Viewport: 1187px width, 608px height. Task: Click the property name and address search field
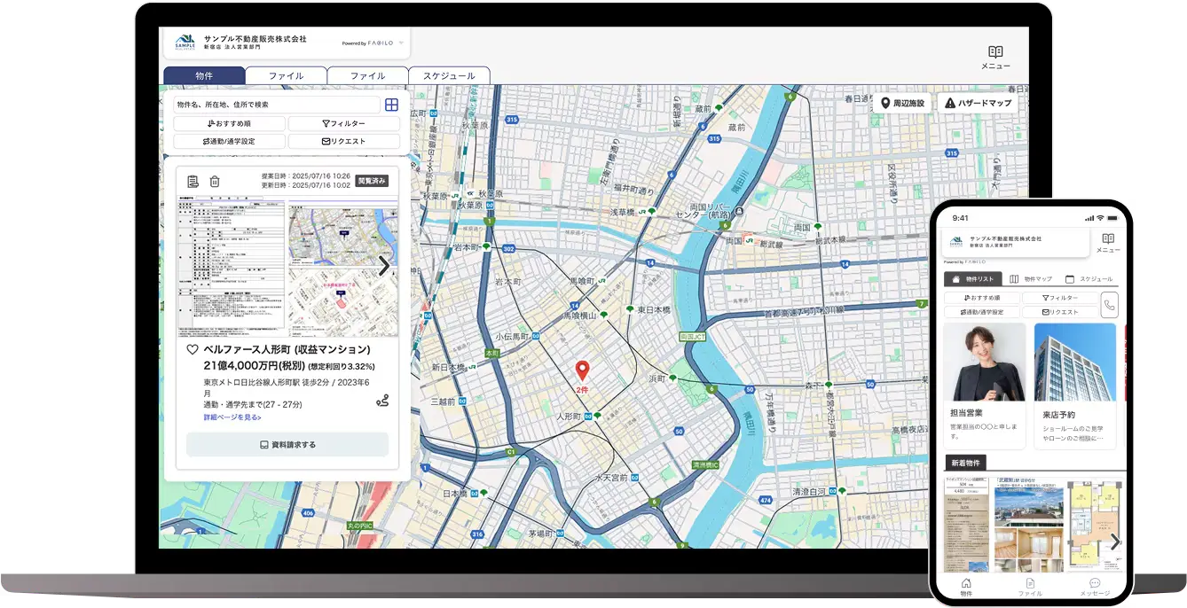pyautogui.click(x=277, y=105)
